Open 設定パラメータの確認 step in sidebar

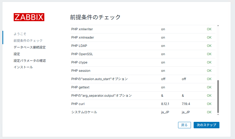[x=30, y=61]
